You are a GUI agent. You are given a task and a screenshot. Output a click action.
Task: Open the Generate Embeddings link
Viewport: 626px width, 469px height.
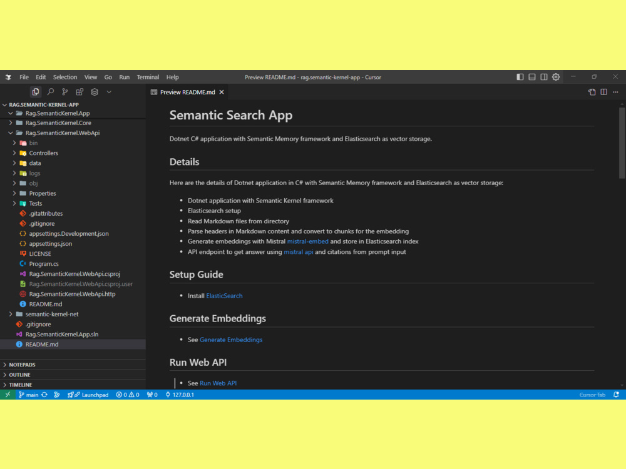click(x=231, y=340)
